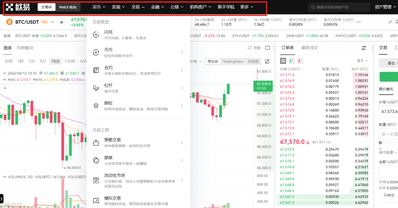Click the side panel arrow at bottom left
Image resolution: width=398 pixels, height=208 pixels.
tap(2, 199)
